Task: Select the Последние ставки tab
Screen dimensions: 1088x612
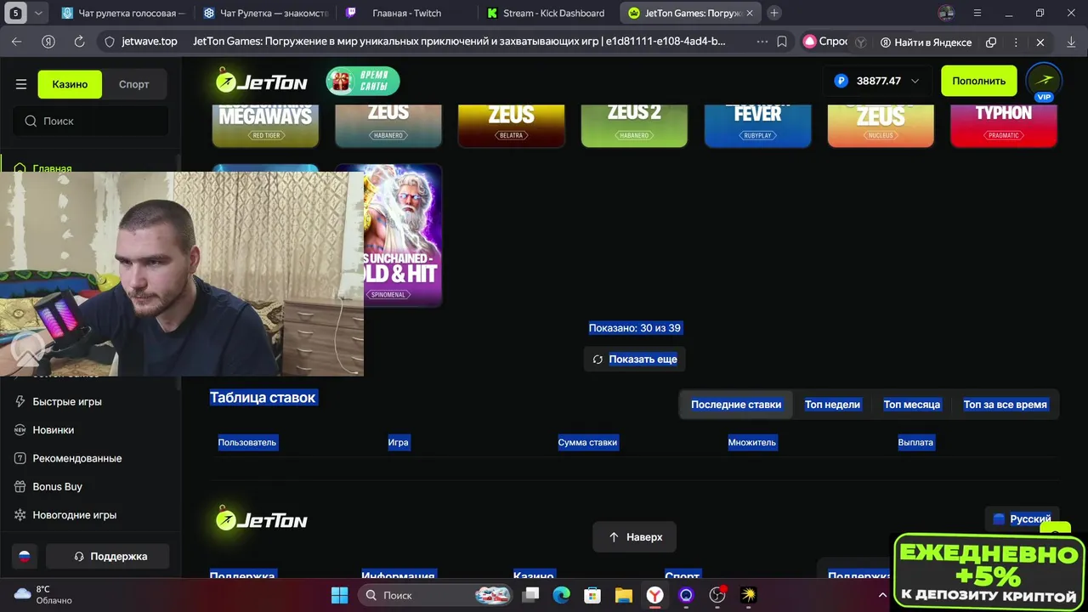Action: tap(736, 405)
